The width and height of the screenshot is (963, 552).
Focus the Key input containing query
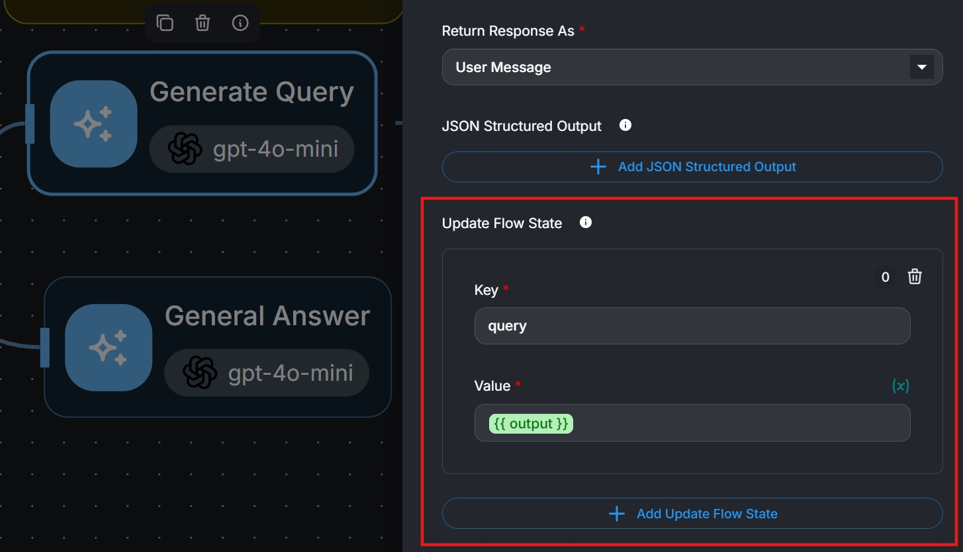[692, 326]
